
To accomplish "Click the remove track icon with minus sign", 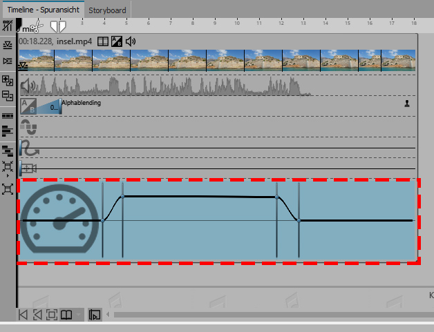I will tap(8, 96).
